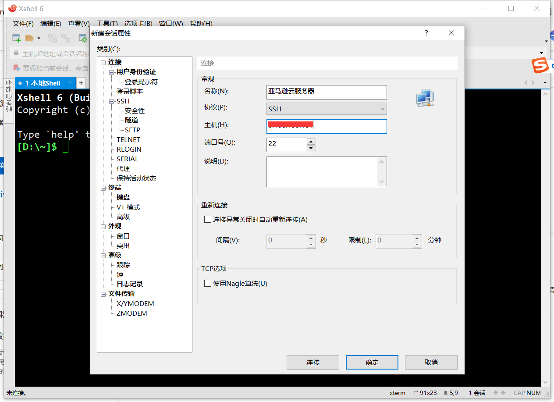This screenshot has height=402, width=554.
Task: Click the 限制 up spinner arrow
Action: 417,238
